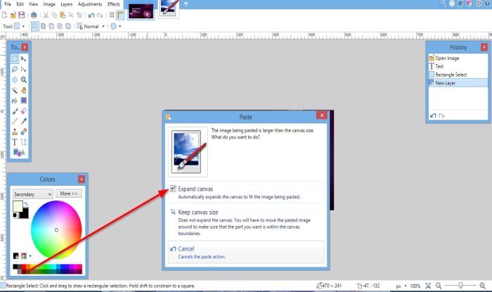The width and height of the screenshot is (492, 292).
Task: Click Cancel in the Paste dialog
Action: pyautogui.click(x=246, y=252)
